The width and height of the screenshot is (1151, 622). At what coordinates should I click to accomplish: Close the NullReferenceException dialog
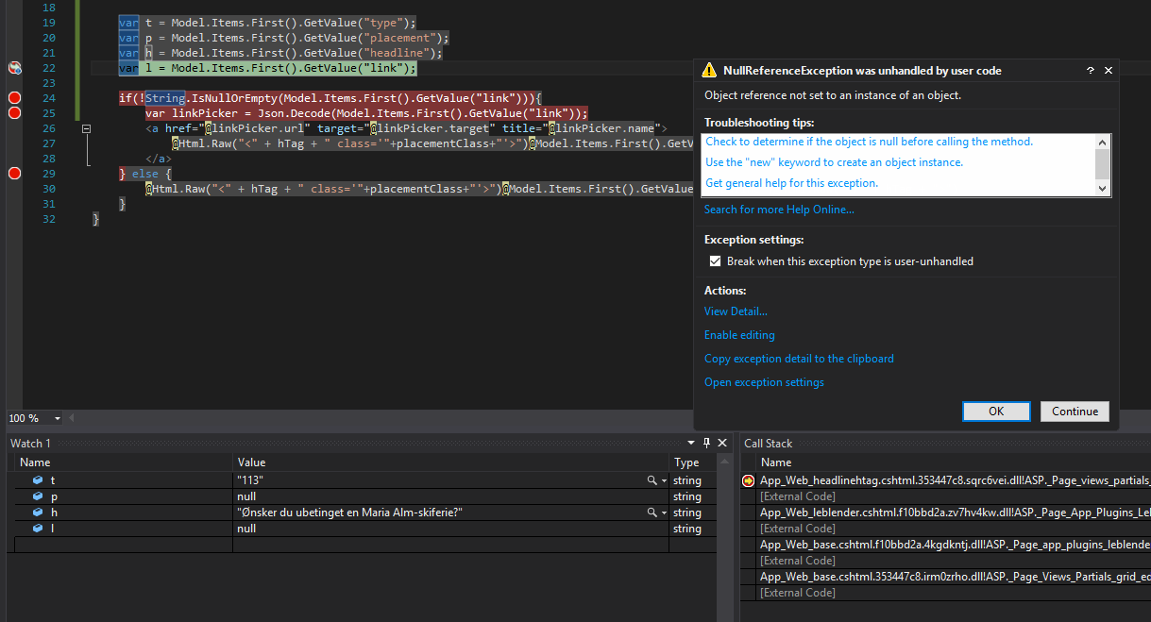[1109, 71]
